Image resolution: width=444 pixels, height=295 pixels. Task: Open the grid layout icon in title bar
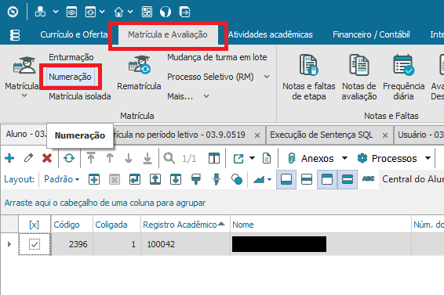click(x=147, y=12)
